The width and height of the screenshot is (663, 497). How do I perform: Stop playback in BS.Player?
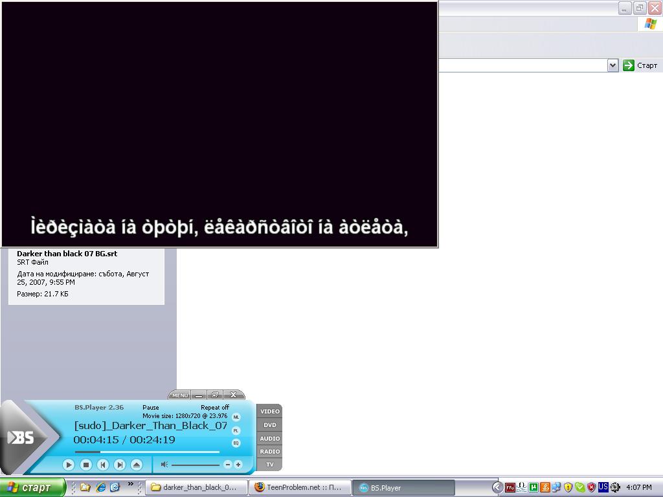point(86,465)
